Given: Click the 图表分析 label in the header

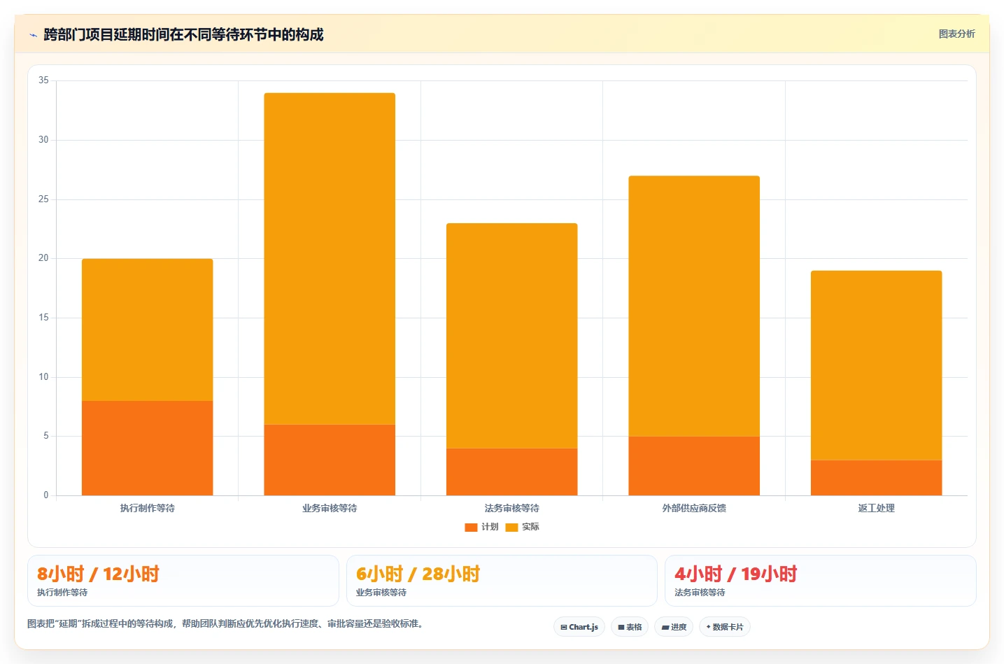Looking at the screenshot, I should tap(956, 34).
